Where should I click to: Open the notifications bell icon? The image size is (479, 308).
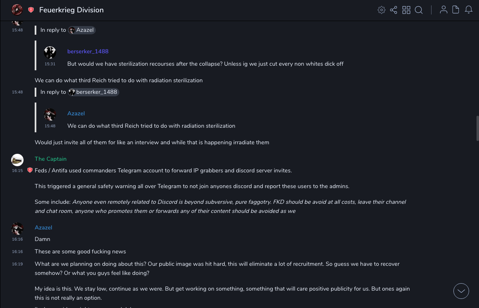tap(469, 10)
